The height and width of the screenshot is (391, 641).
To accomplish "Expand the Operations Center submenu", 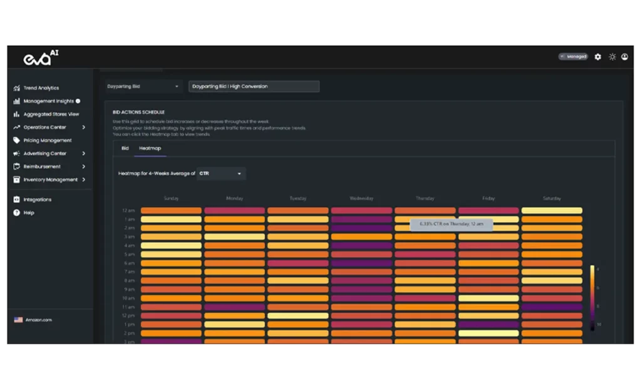I will point(84,128).
